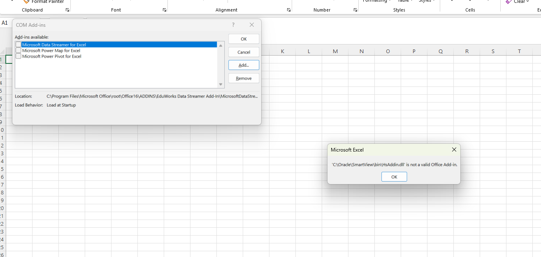Select cell K1 in the worksheet

click(x=283, y=59)
